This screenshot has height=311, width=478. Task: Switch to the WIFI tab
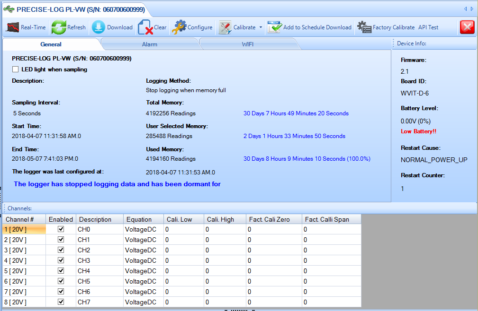248,44
